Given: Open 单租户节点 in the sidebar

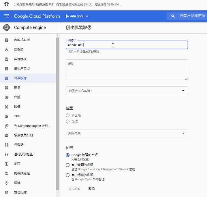Looking at the screenshot, I should pyautogui.click(x=22, y=69).
